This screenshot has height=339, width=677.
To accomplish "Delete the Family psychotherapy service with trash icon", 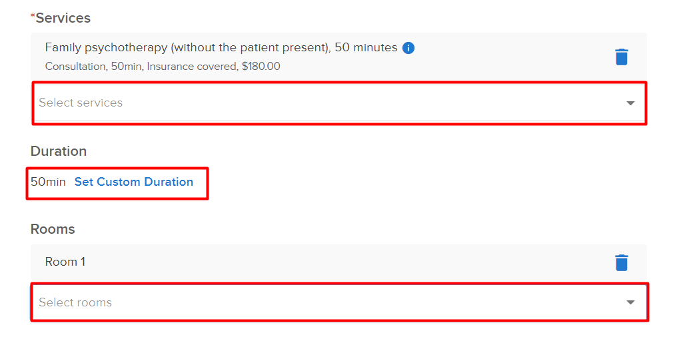I will point(621,57).
